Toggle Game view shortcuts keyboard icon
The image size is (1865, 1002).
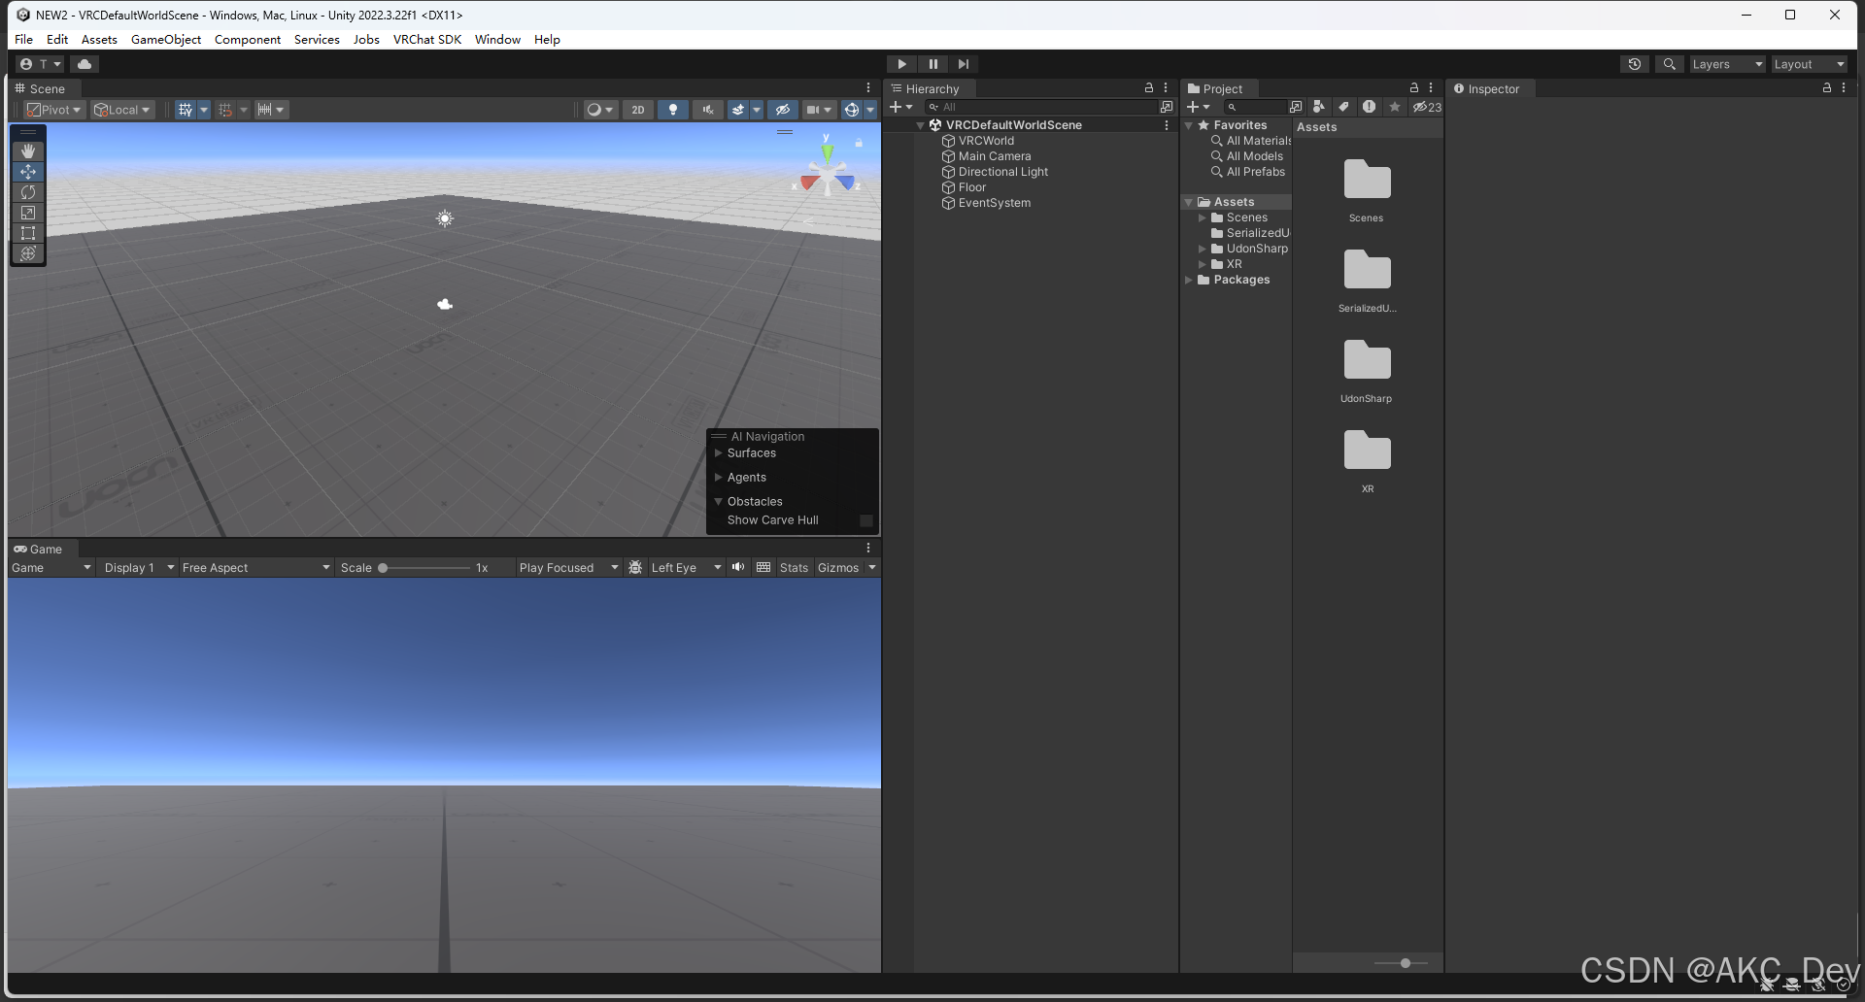tap(763, 568)
